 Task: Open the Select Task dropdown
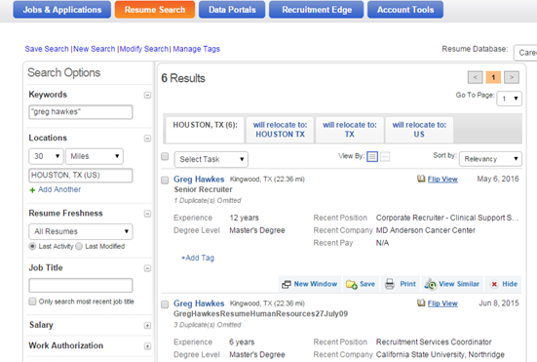(211, 159)
